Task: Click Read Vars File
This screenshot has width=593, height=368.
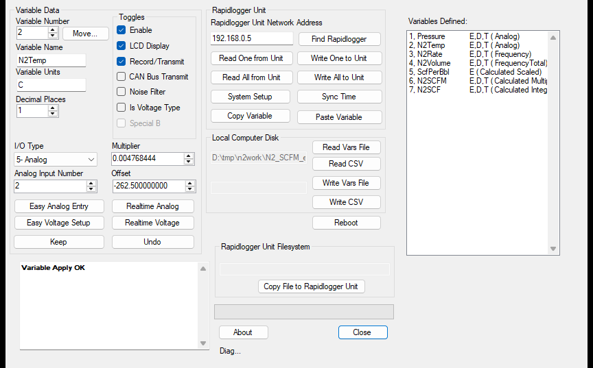Action: click(346, 147)
